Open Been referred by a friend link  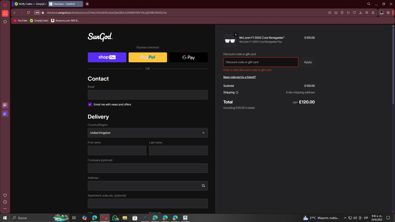point(239,77)
